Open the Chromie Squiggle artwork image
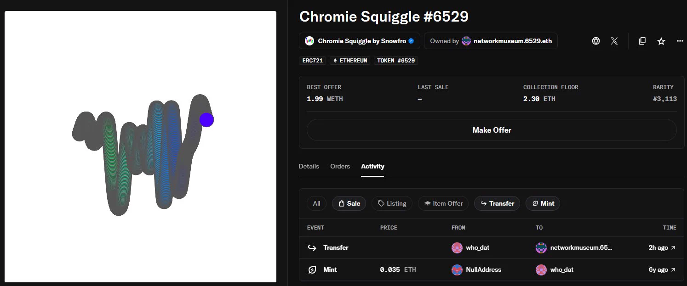 [x=140, y=146]
